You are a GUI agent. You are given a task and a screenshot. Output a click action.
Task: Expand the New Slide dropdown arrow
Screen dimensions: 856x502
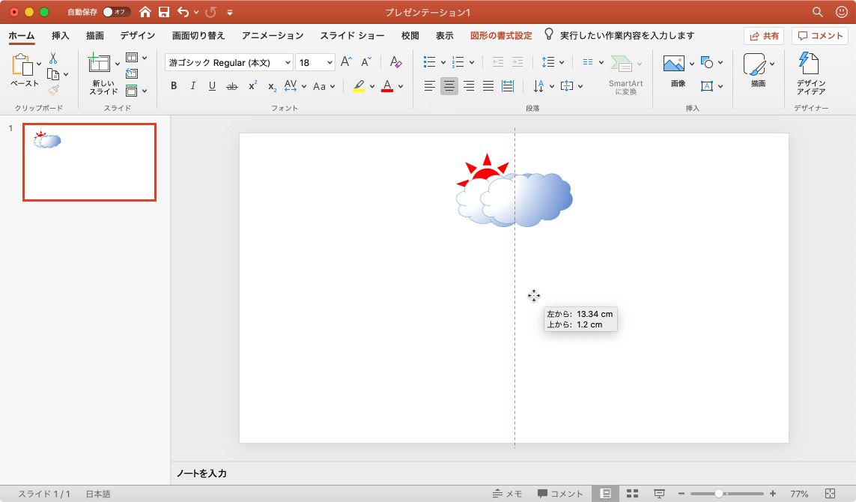pos(118,64)
